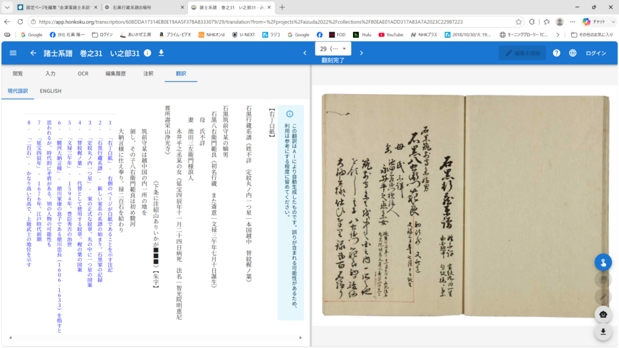Open Google bookmark in bookmarks bar
Viewport: 619px width, 348px height.
(x=31, y=34)
